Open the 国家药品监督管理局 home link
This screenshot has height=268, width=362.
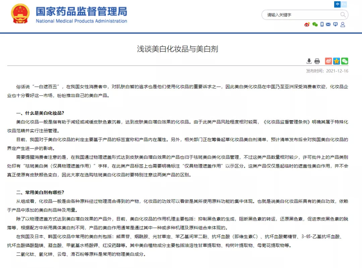[81, 11]
